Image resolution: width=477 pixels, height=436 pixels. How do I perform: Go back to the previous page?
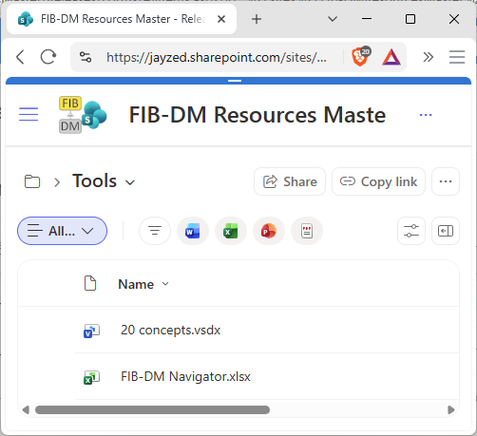pyautogui.click(x=20, y=57)
